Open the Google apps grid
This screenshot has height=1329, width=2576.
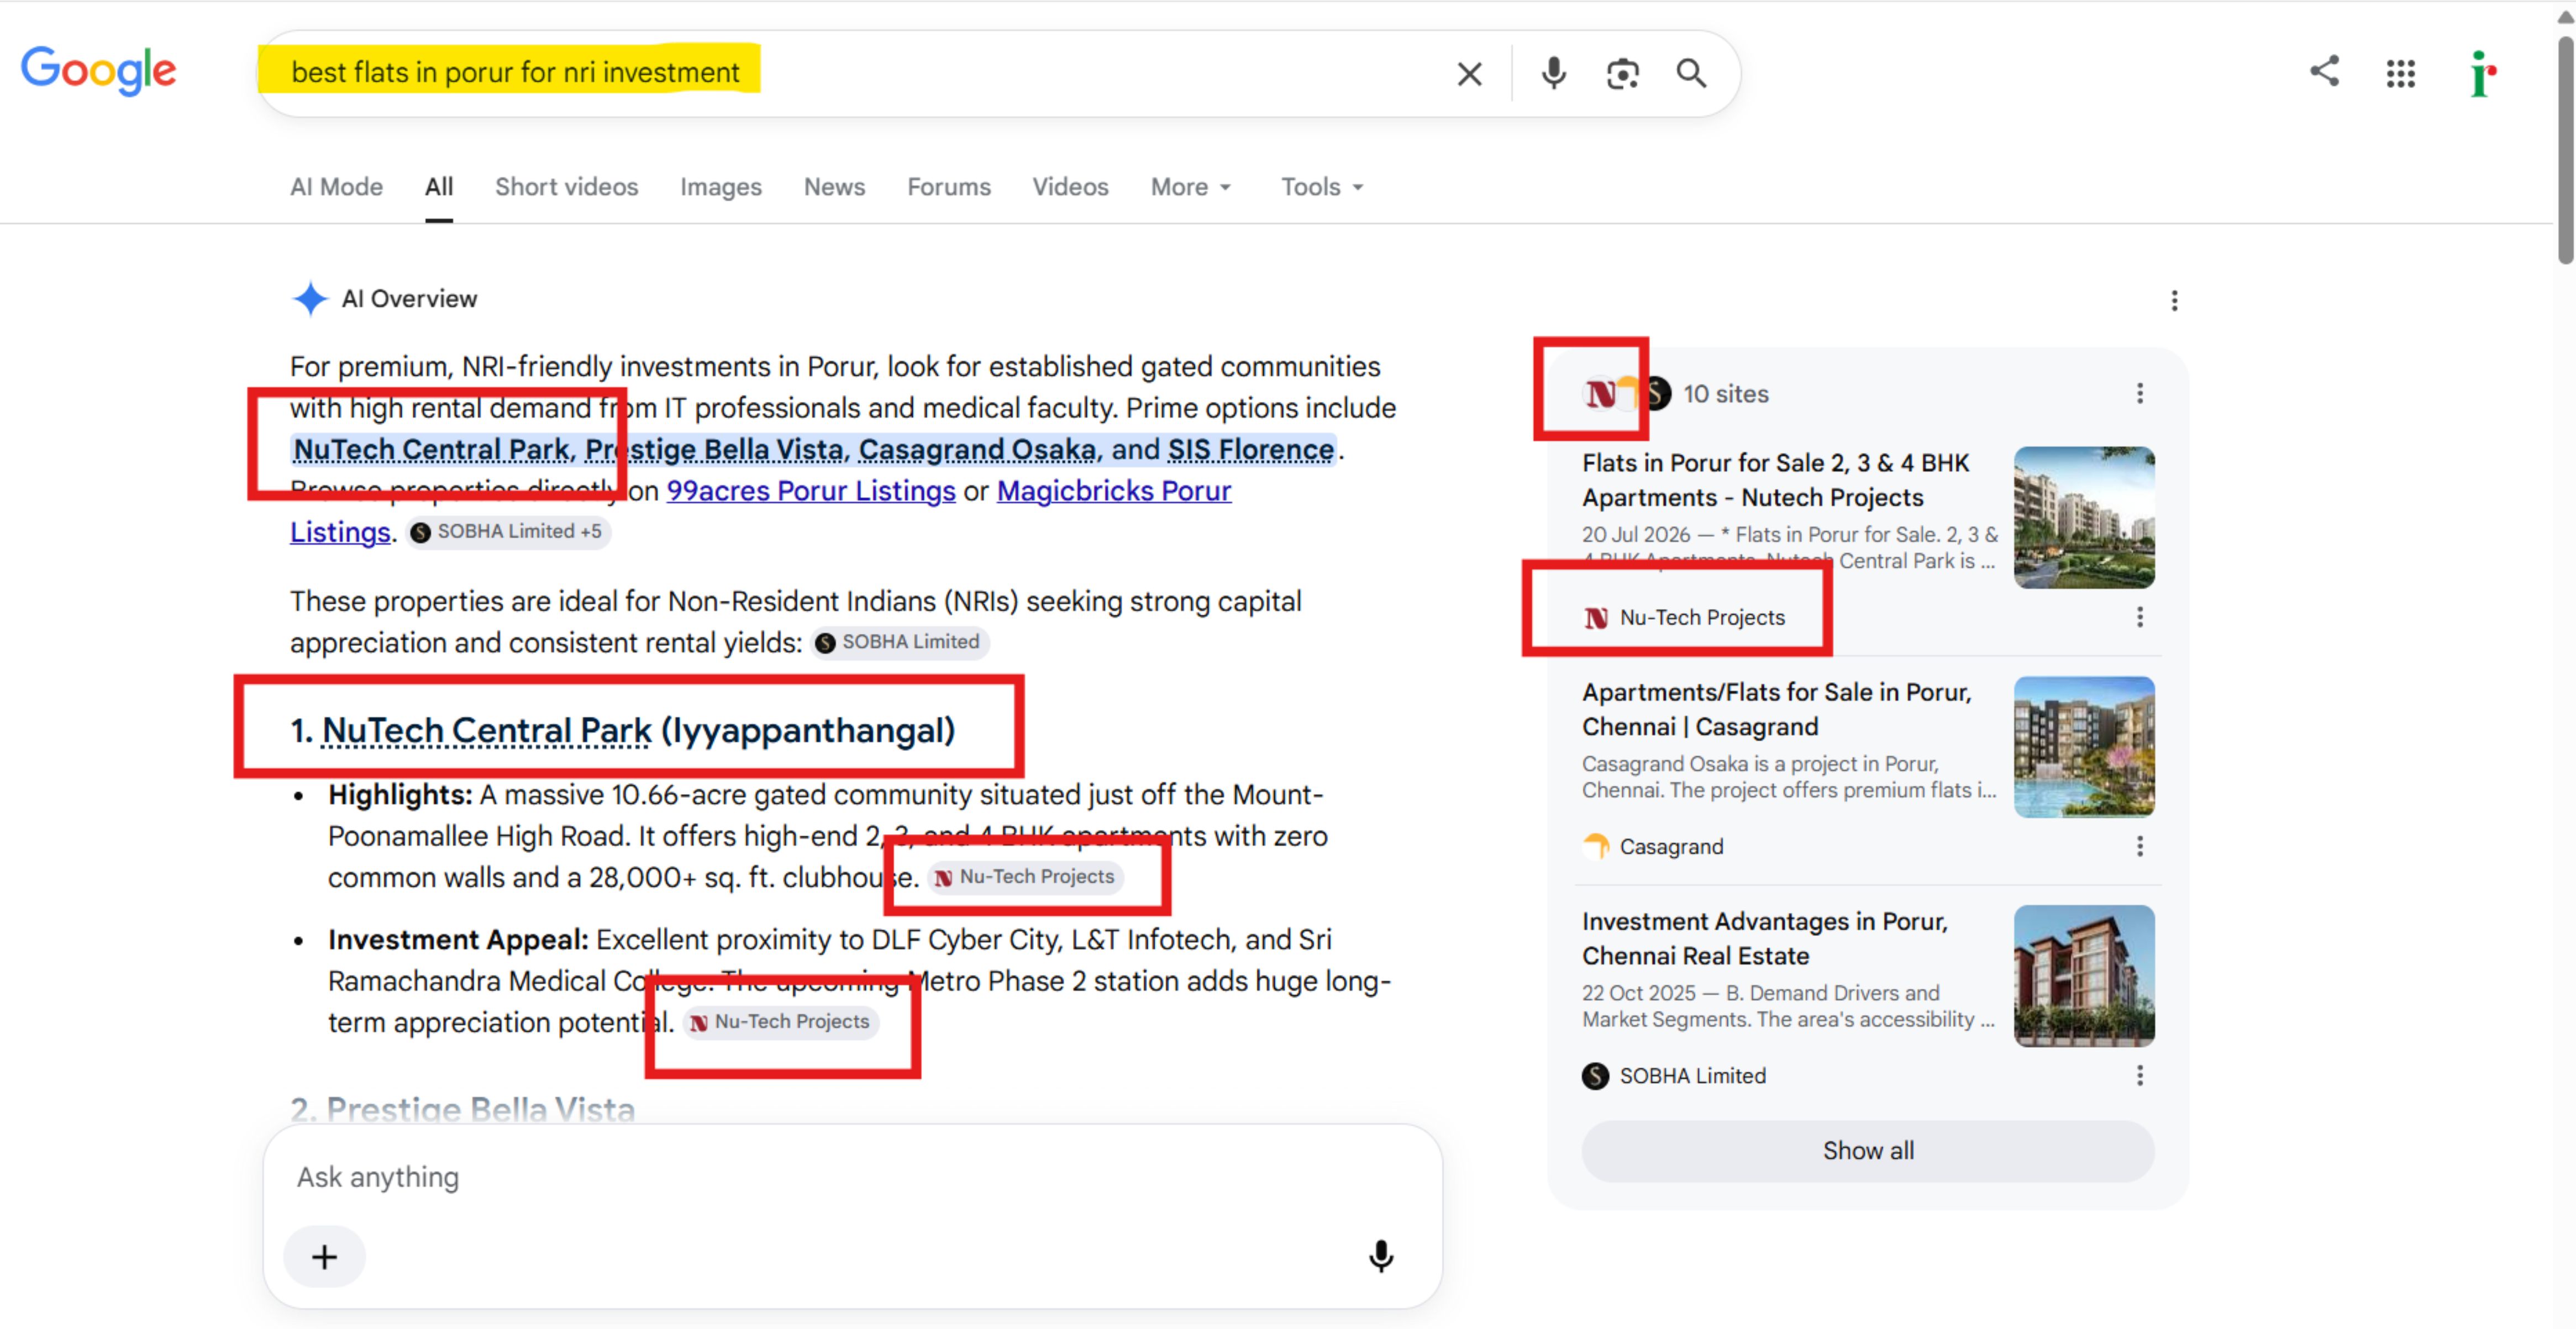pos(2400,73)
